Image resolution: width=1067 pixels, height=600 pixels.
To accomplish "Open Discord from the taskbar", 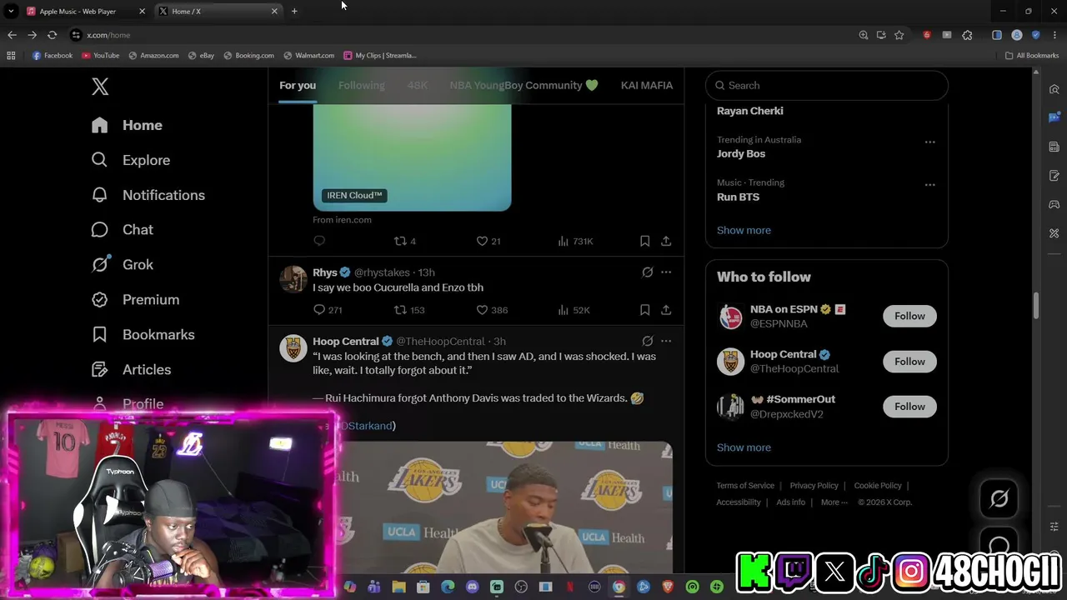I will [x=473, y=587].
